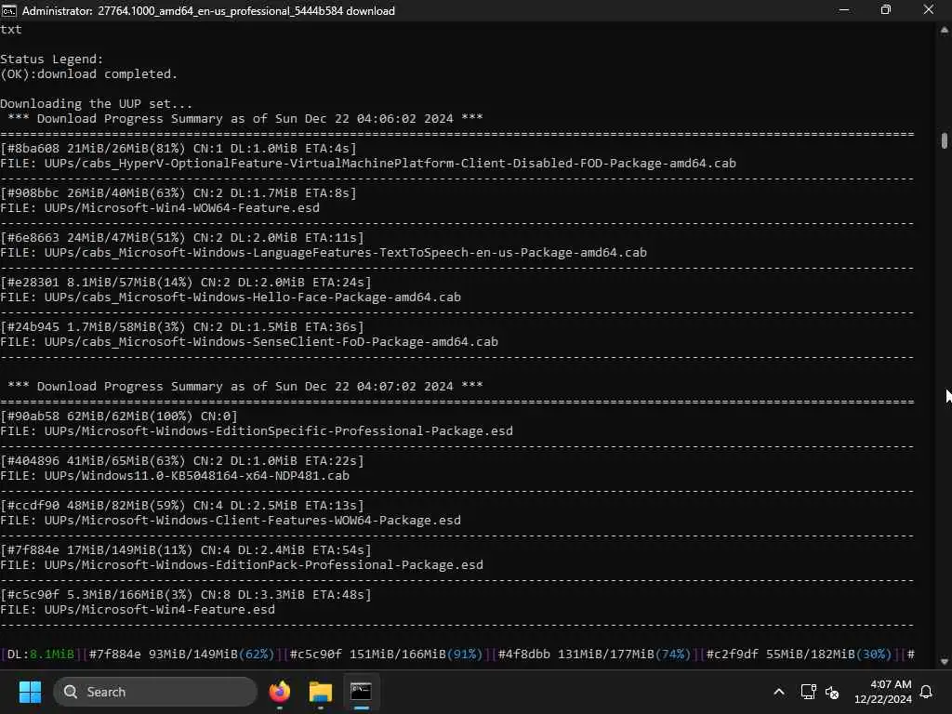Click the #90ab58 62MiB/62MiB(100%) line
952x714 pixels.
(x=119, y=416)
